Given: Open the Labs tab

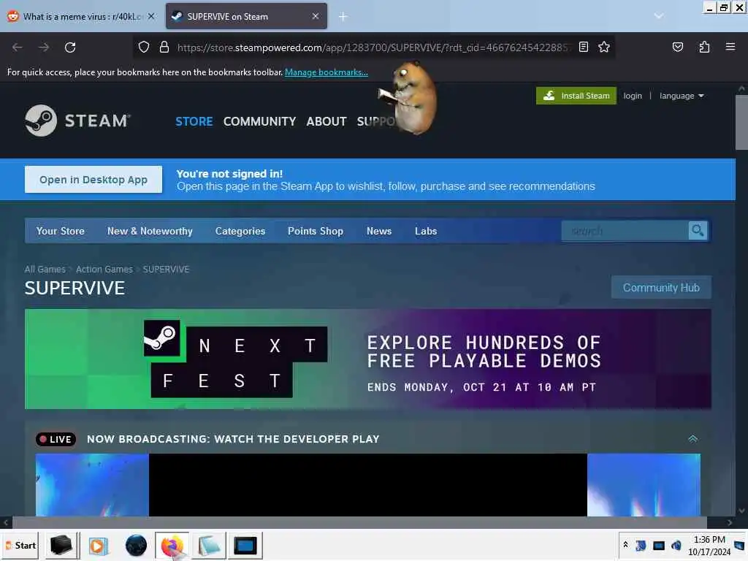Looking at the screenshot, I should 426,231.
